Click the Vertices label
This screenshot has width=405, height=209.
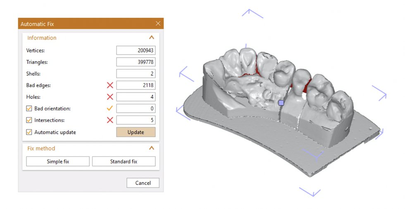click(x=36, y=50)
